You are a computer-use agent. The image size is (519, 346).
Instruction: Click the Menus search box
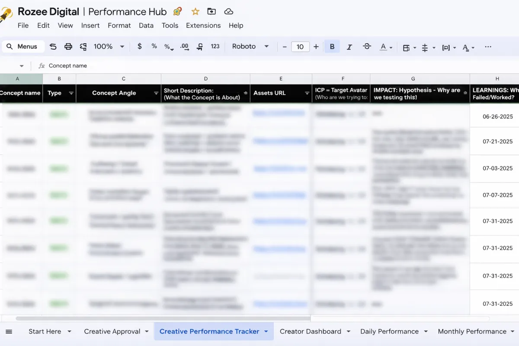(22, 47)
